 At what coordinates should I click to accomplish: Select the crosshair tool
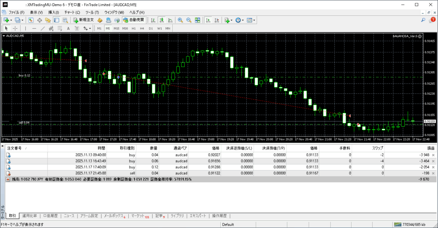coord(15,29)
